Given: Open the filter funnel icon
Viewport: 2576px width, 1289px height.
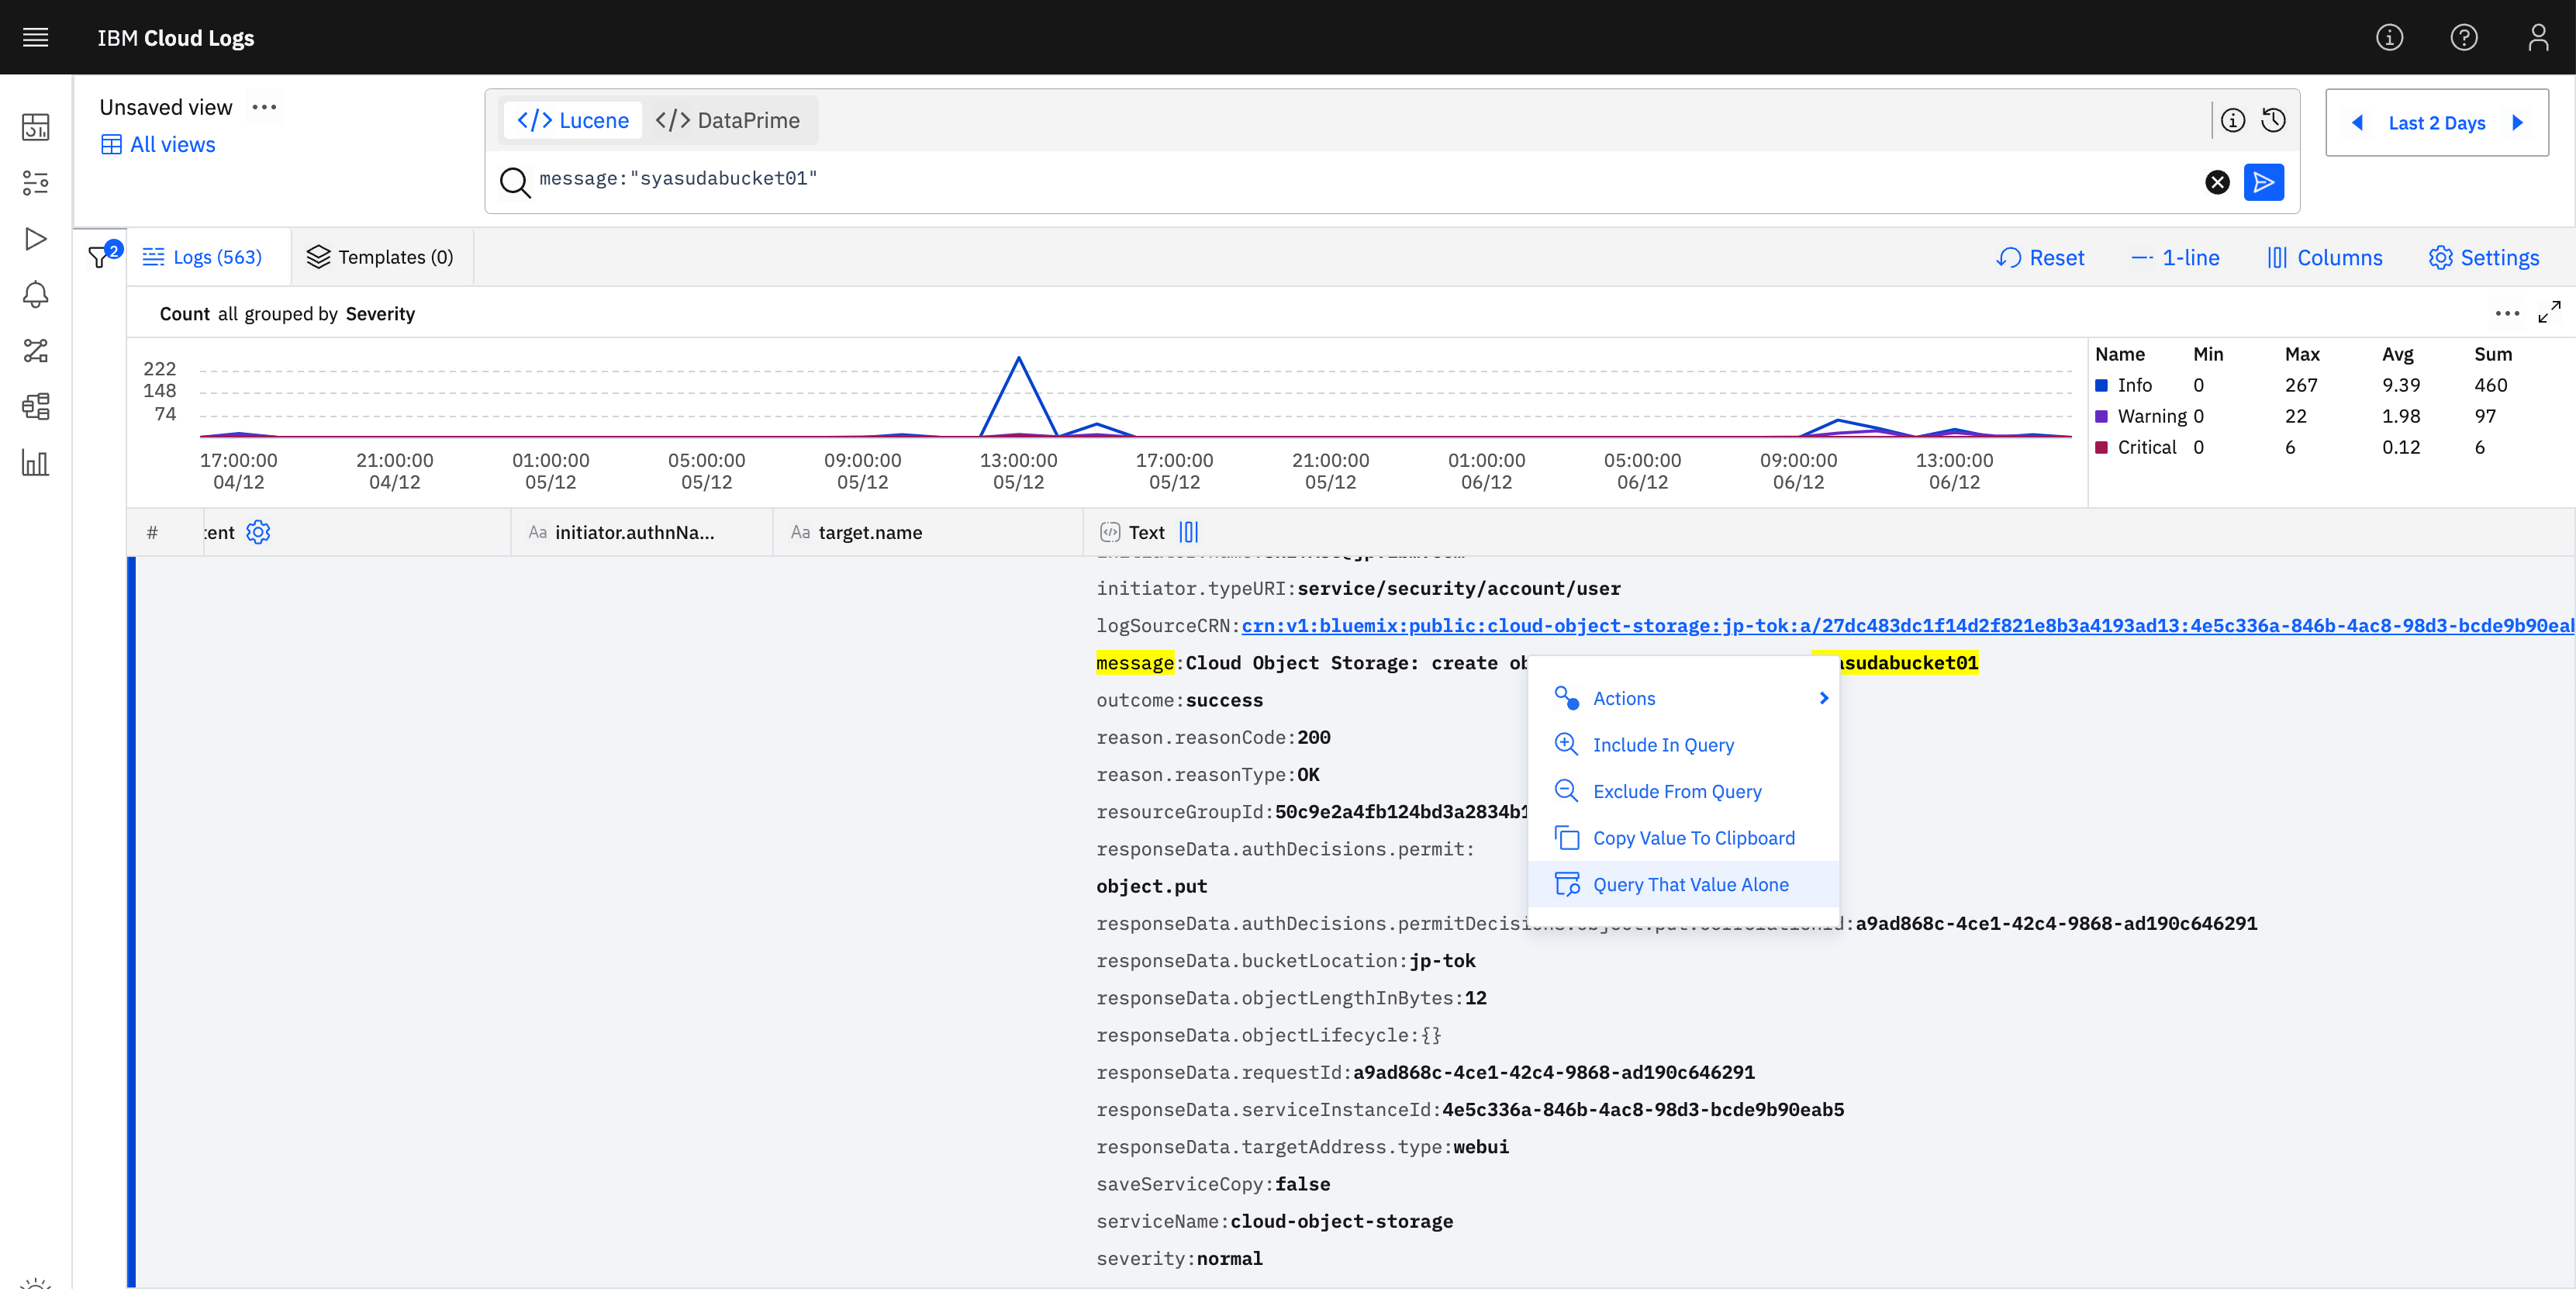Looking at the screenshot, I should coord(99,258).
